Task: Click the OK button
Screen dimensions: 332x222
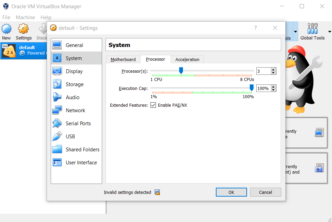Action: pyautogui.click(x=231, y=192)
